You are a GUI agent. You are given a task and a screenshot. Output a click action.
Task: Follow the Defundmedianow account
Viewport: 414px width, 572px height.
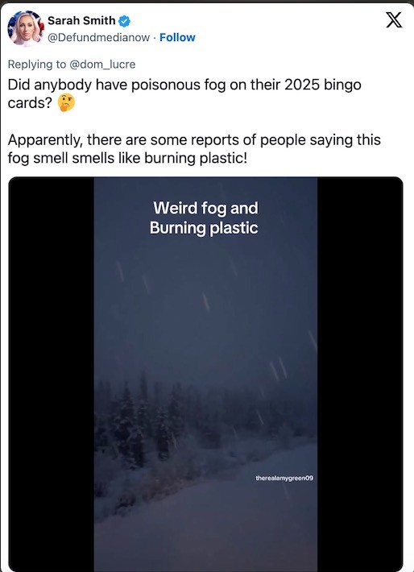pos(177,37)
